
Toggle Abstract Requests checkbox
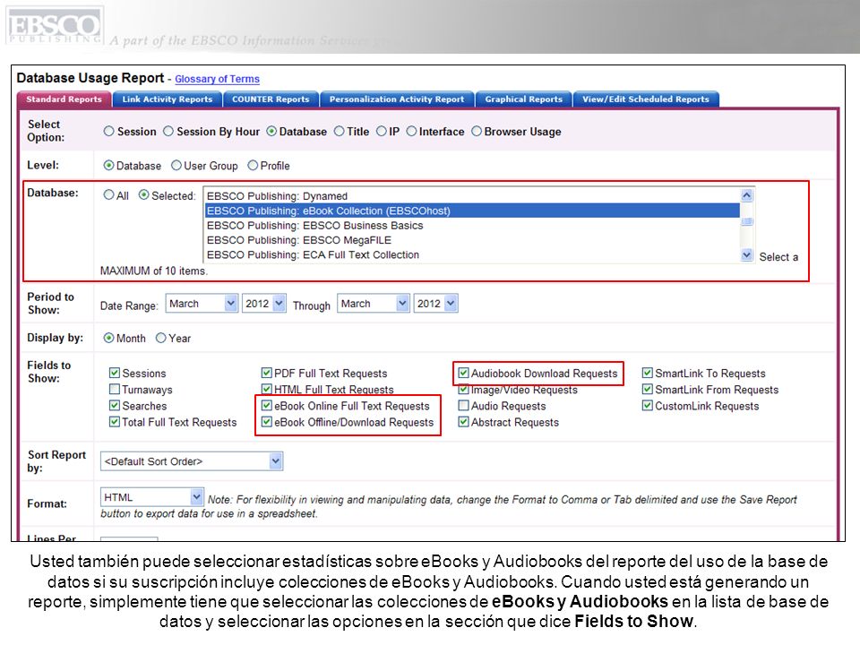point(463,422)
